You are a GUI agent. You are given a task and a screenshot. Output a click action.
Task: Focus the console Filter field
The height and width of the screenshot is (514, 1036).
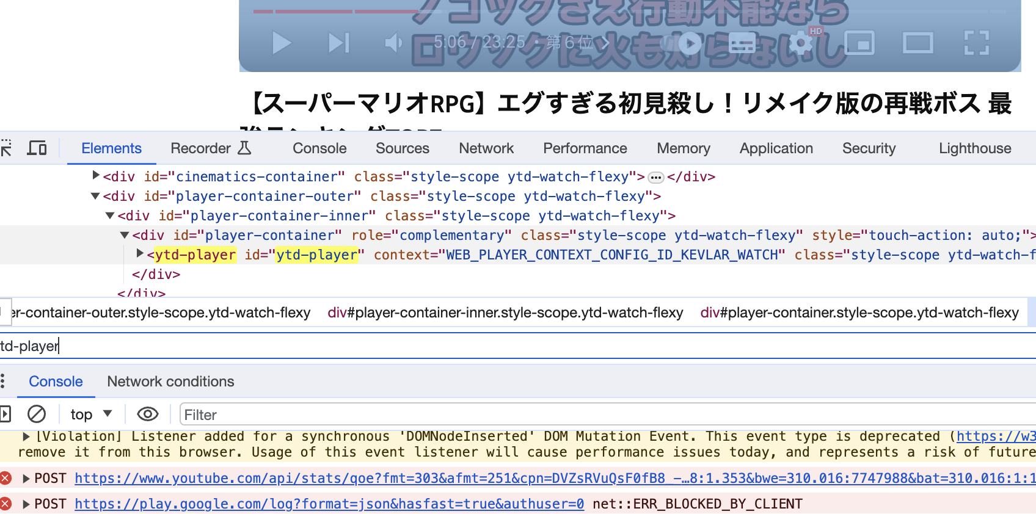(608, 414)
